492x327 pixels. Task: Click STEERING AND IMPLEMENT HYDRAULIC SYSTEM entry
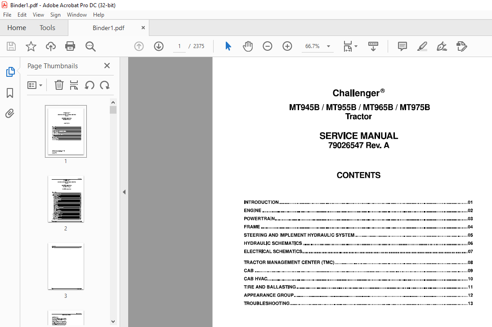pos(358,235)
